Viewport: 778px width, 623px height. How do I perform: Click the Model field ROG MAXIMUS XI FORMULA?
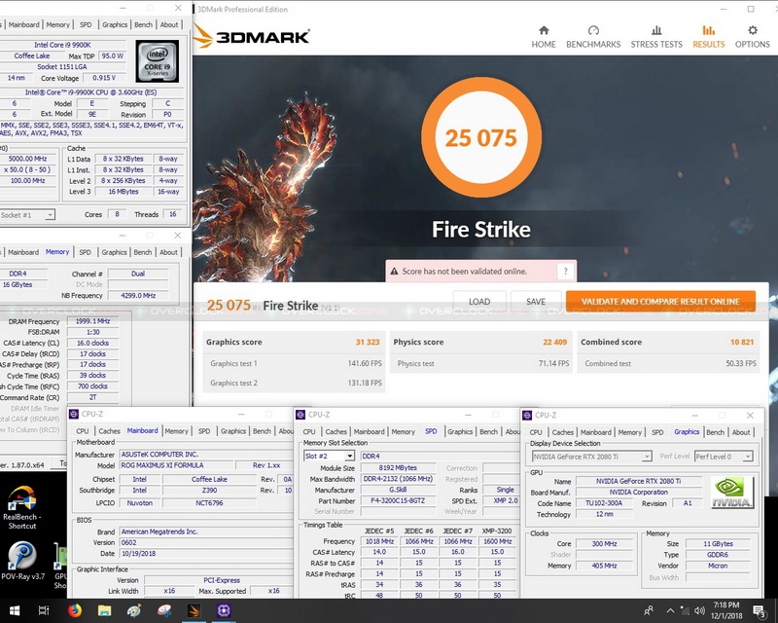pos(176,465)
